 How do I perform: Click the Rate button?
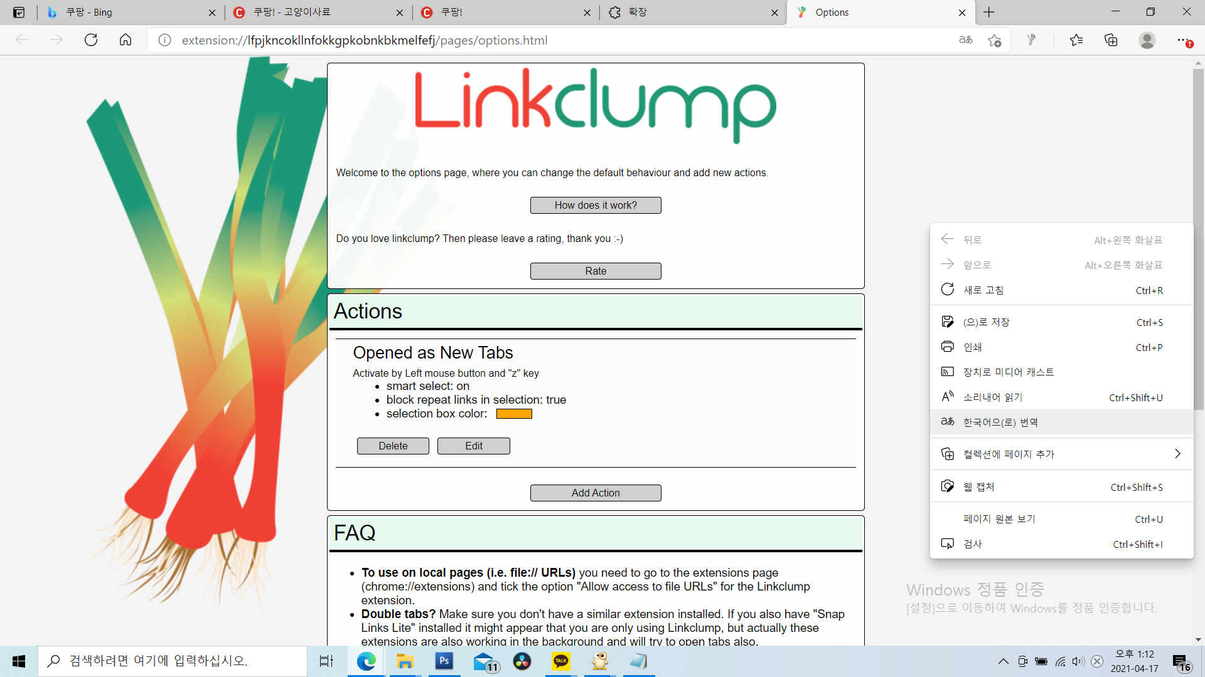coord(596,271)
